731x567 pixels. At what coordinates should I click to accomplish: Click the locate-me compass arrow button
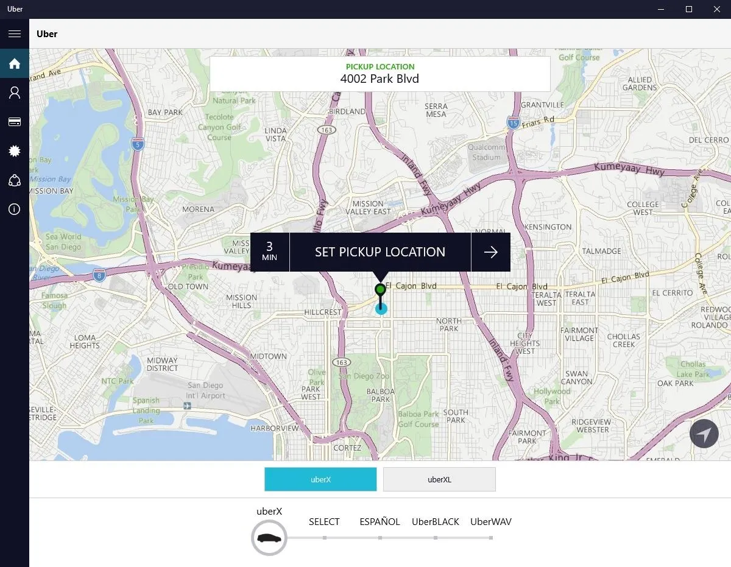click(x=704, y=434)
